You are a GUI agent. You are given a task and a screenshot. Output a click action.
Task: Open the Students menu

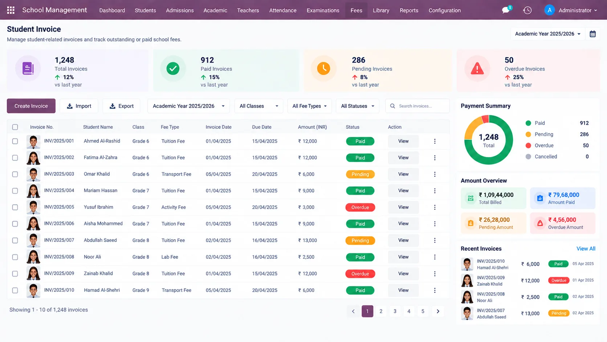coord(145,10)
